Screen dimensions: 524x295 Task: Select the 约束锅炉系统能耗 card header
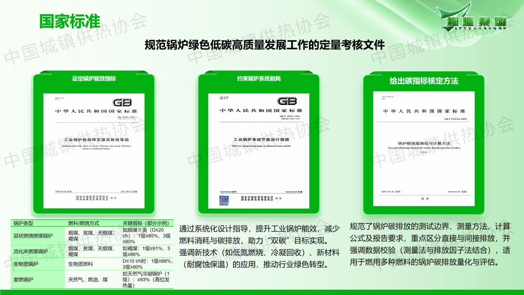[259, 79]
